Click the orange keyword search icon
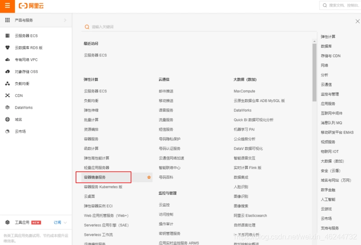The image size is (361, 245). click(x=87, y=27)
